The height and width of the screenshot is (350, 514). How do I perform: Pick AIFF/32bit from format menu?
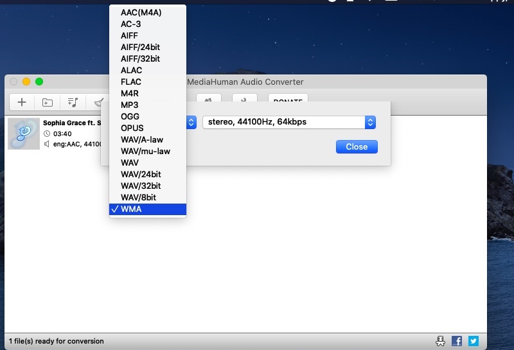pyautogui.click(x=148, y=58)
